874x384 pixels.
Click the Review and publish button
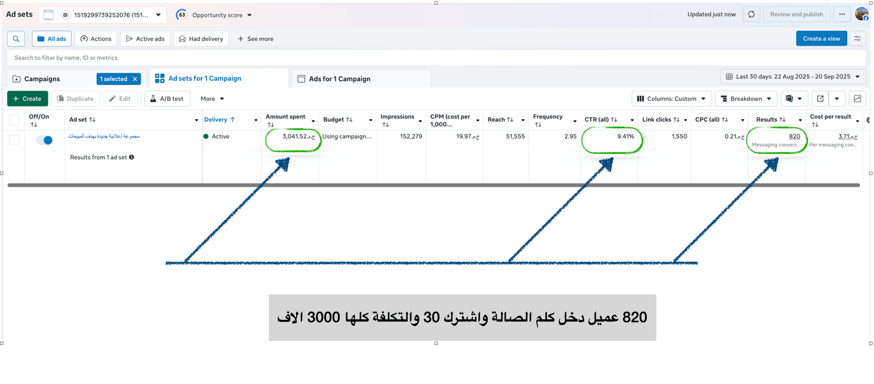coord(797,15)
